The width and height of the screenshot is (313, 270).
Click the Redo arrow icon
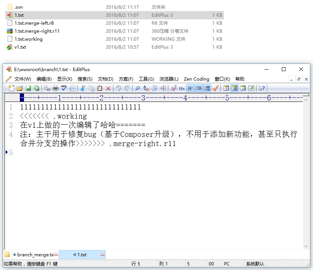pos(127,88)
